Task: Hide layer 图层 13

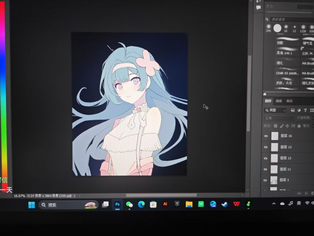Action: point(266,147)
